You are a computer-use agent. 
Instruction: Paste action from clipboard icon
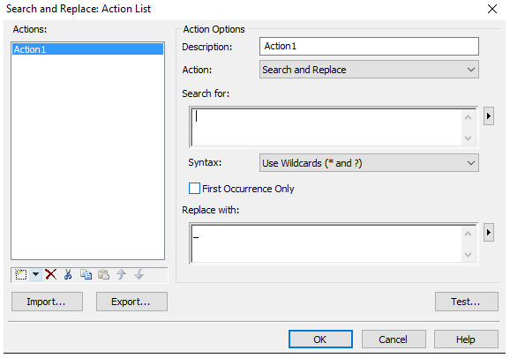click(x=103, y=275)
